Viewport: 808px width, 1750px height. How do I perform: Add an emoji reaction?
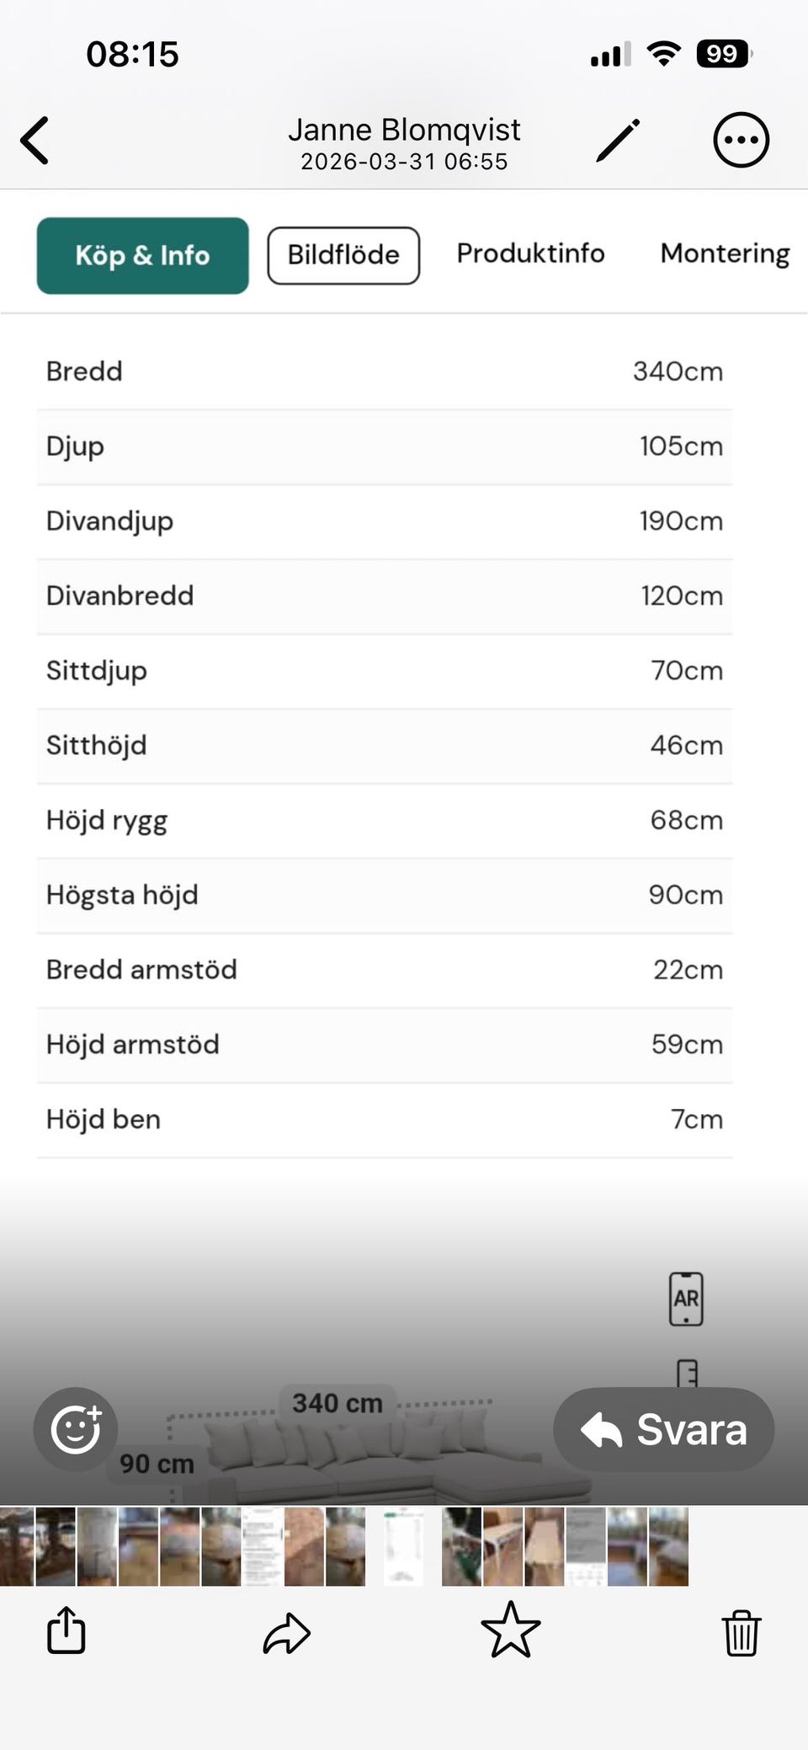[76, 1429]
